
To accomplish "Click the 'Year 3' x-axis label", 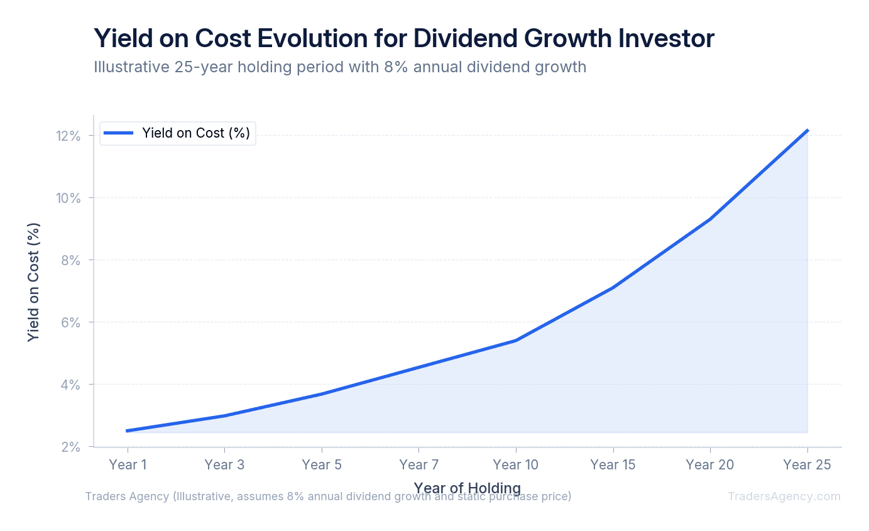I will click(224, 465).
